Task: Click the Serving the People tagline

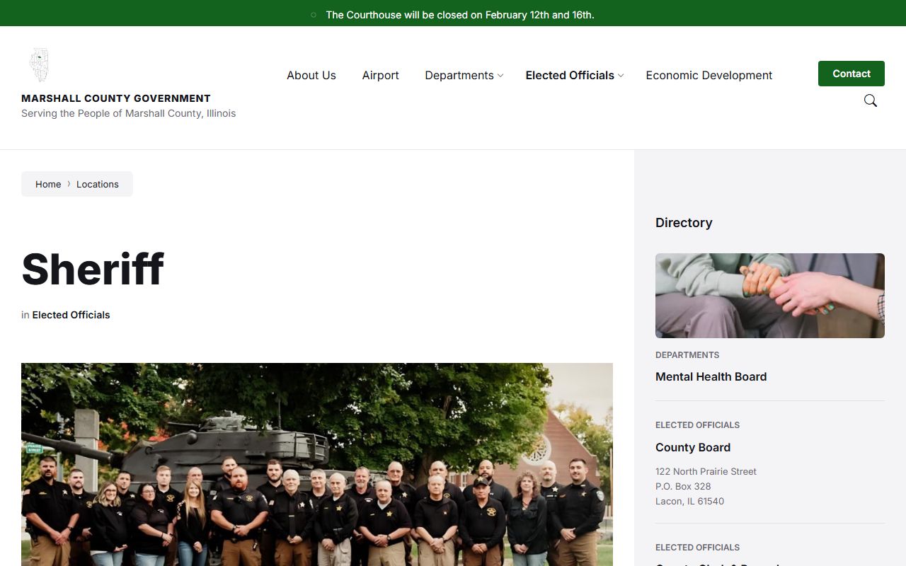Action: coord(128,113)
